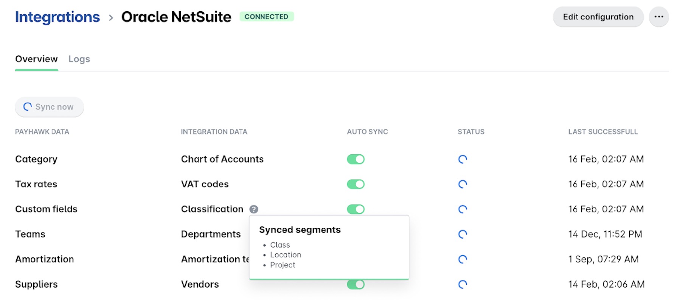Disable auto sync for VAT codes
The width and height of the screenshot is (677, 302).
click(x=356, y=184)
